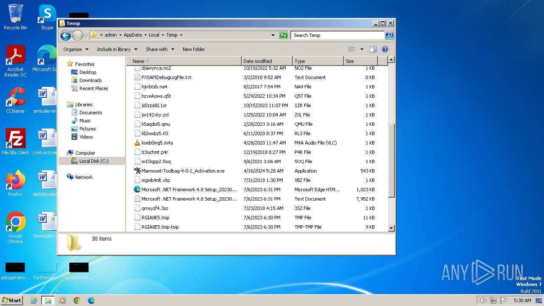Open Explorer Help question mark icon
544x306 pixels.
[385, 49]
